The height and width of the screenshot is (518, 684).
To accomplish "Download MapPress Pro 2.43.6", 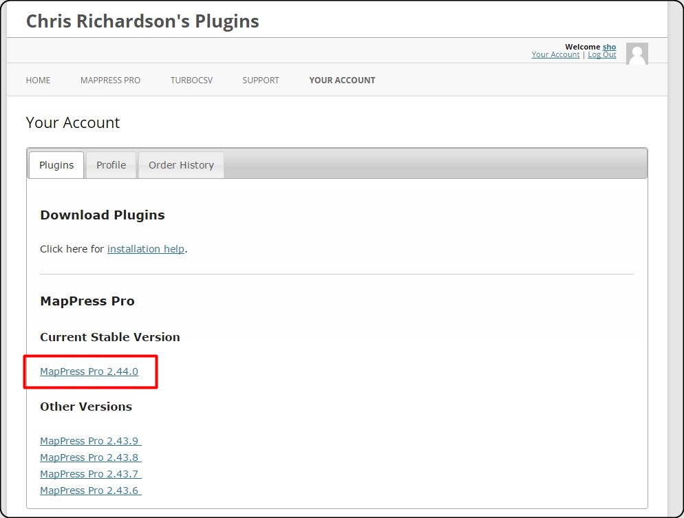I will 91,490.
